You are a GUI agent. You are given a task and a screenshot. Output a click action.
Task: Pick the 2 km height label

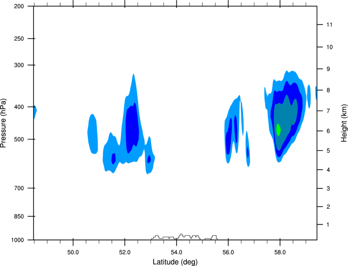pyautogui.click(x=328, y=207)
